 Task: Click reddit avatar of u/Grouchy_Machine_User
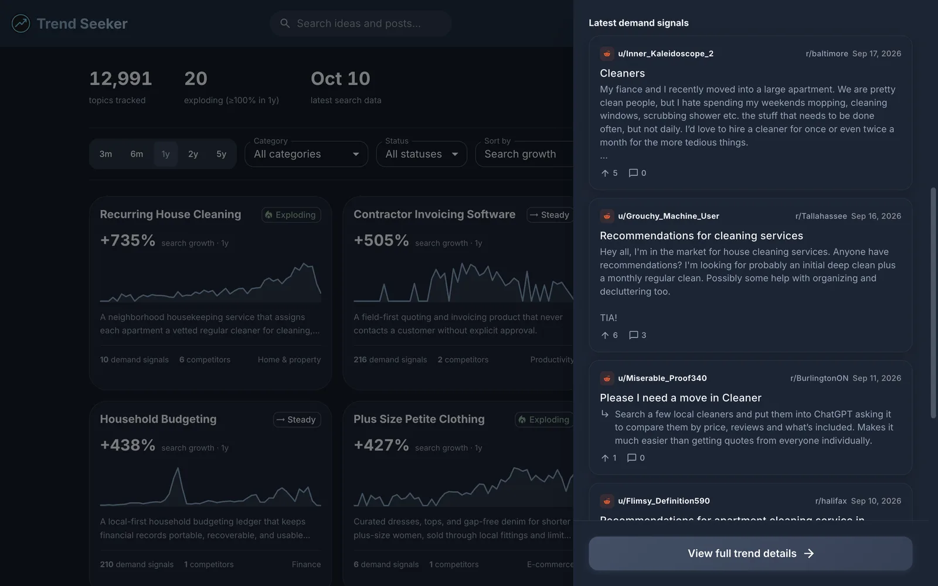[x=607, y=216]
